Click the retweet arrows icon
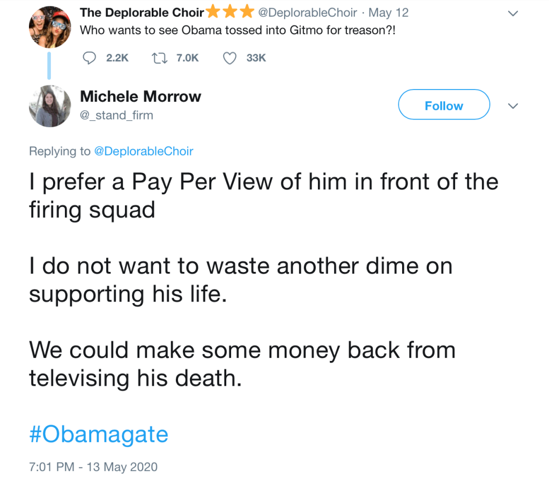 (160, 58)
